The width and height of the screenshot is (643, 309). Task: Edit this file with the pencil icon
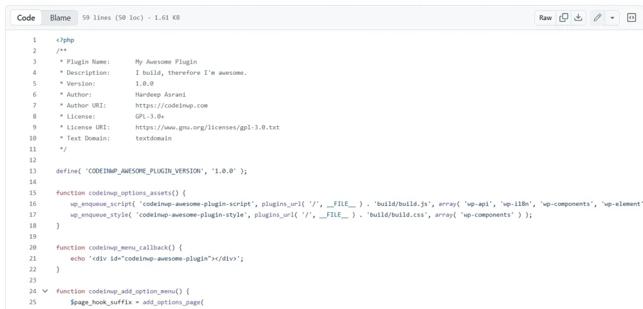pyautogui.click(x=597, y=18)
